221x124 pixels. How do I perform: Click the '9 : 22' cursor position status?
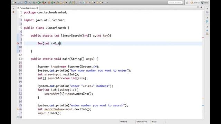pyautogui.click(x=154, y=122)
